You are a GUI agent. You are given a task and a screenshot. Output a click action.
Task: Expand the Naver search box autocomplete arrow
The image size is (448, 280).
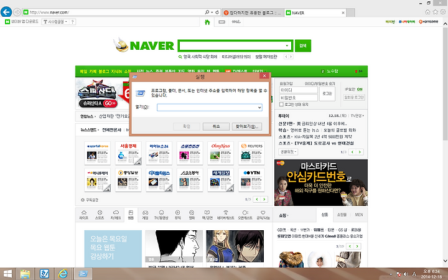287,45
